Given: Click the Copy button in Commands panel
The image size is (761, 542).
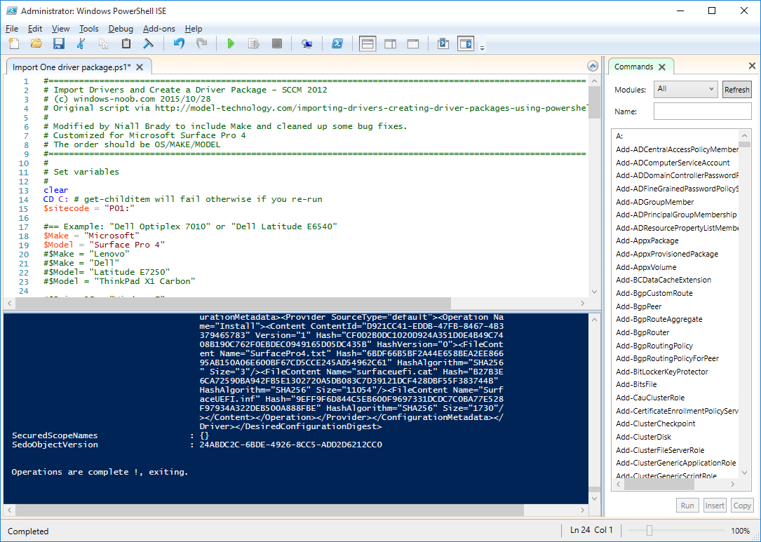Looking at the screenshot, I should point(741,505).
